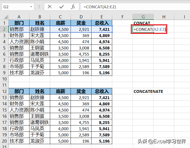The width and height of the screenshot is (190, 148).
Task: Select all cells via corner triangle
Action: pyautogui.click(x=6, y=17)
